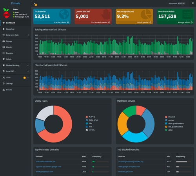196x176 pixels.
Task: Click the 'Top Blocked Domains' heading
Action: point(128,150)
